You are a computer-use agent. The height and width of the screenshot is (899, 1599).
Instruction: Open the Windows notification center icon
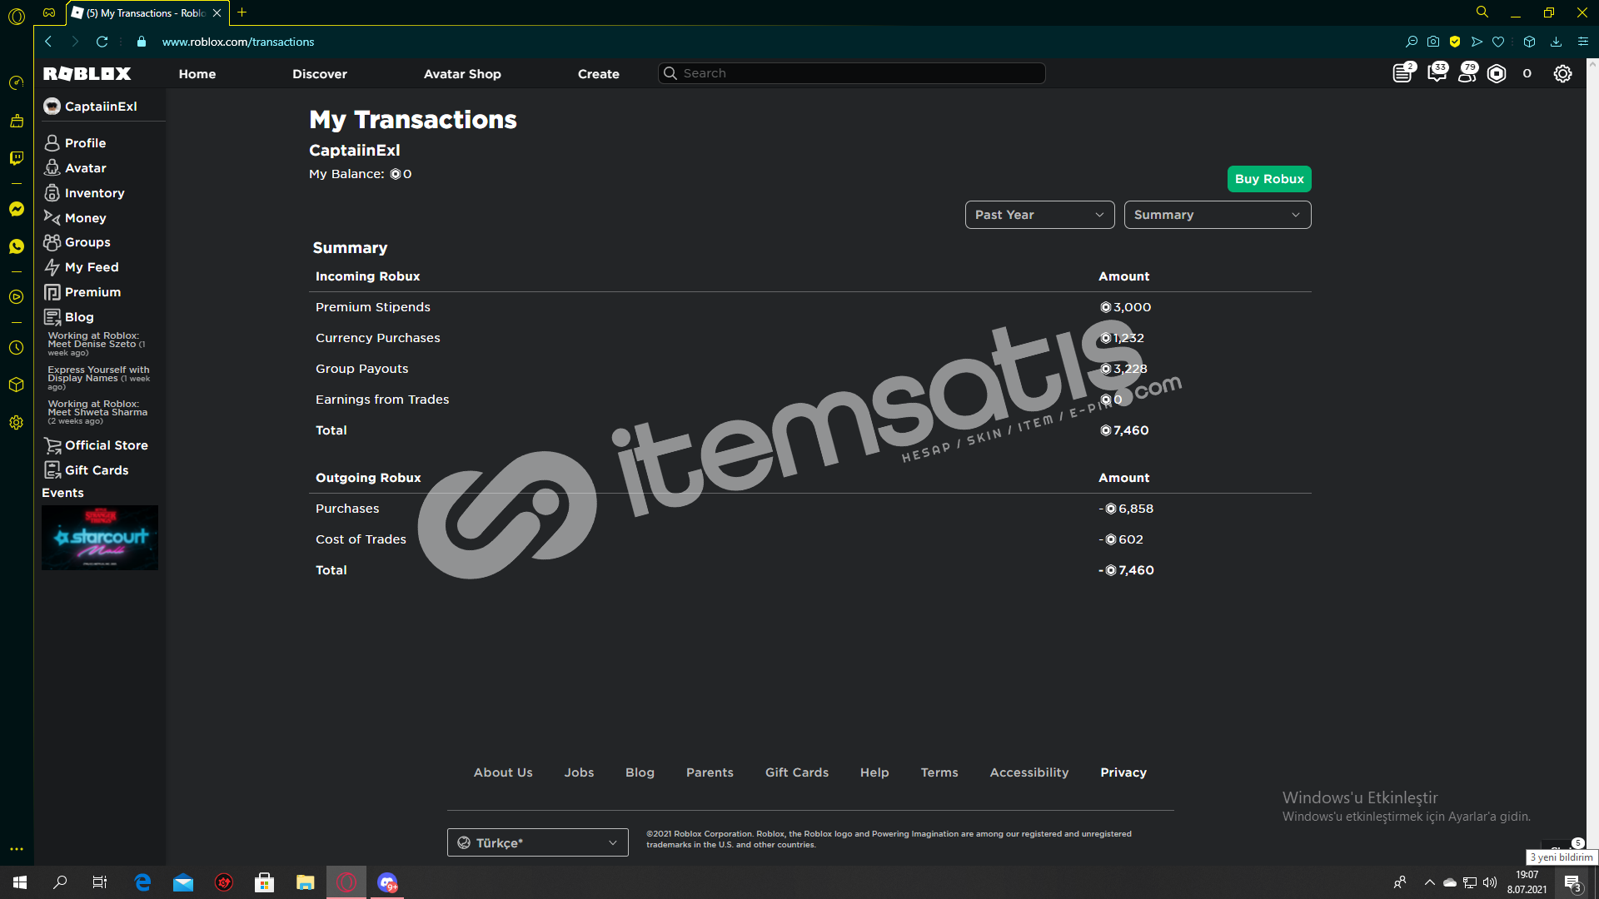1572,882
